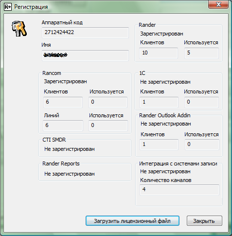This screenshot has width=232, height=236.
Task: Click the Rander group title
Action: (x=147, y=25)
